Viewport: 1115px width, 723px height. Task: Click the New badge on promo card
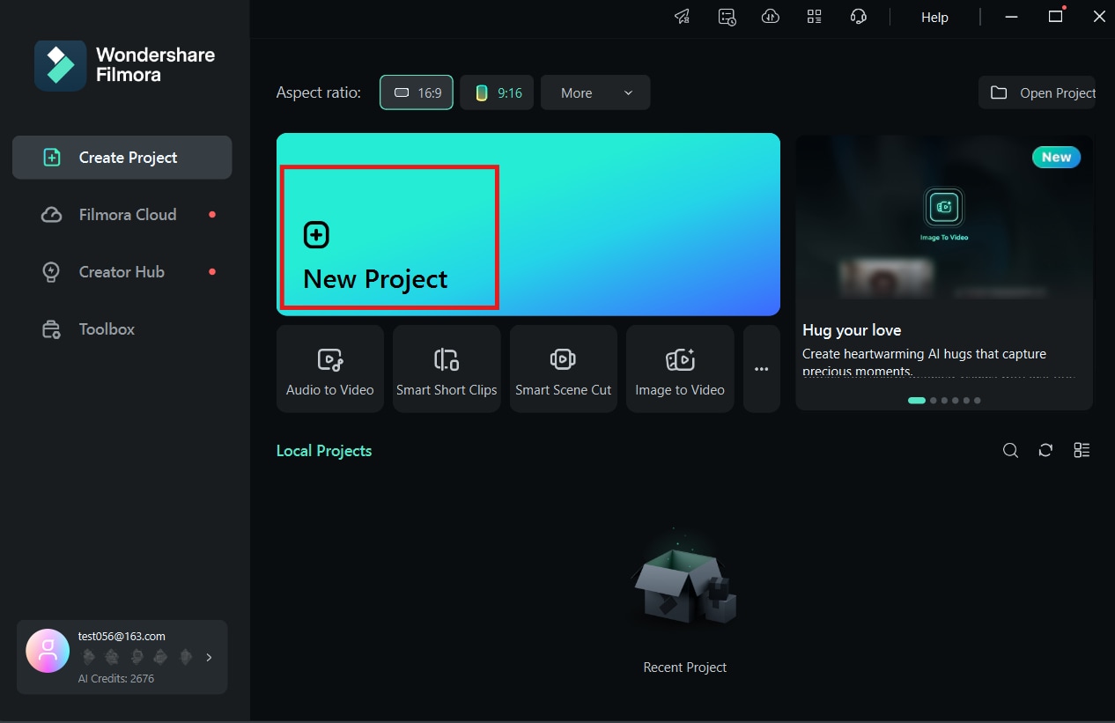(1056, 158)
